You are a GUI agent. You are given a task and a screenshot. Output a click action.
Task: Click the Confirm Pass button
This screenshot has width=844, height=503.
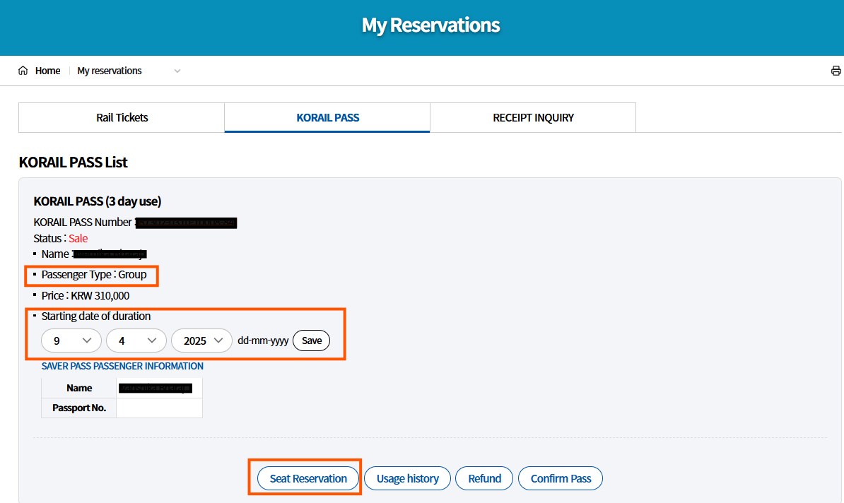pyautogui.click(x=560, y=478)
